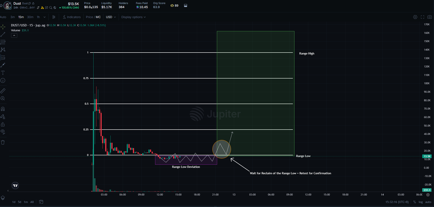
Task: Select the 30m timeframe
Action: click(x=30, y=17)
